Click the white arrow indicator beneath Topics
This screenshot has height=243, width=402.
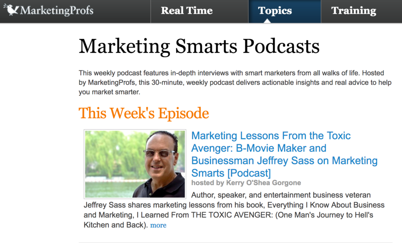[x=267, y=21]
